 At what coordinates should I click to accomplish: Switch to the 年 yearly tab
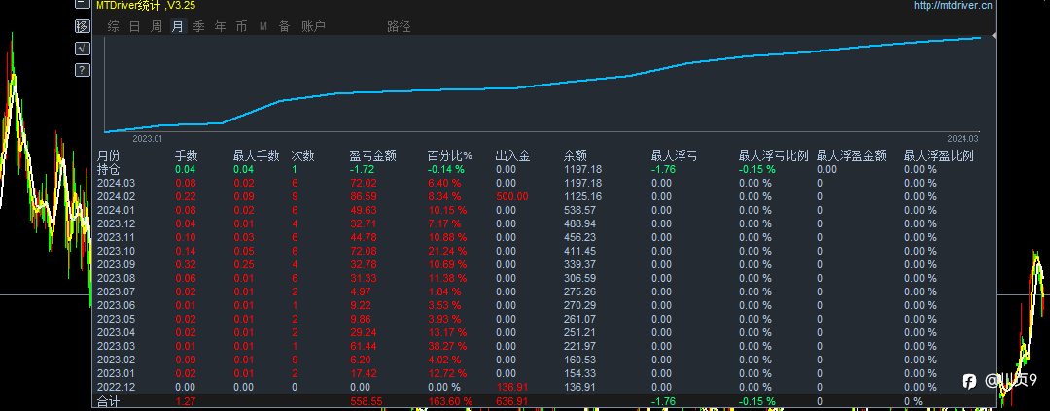(x=221, y=27)
